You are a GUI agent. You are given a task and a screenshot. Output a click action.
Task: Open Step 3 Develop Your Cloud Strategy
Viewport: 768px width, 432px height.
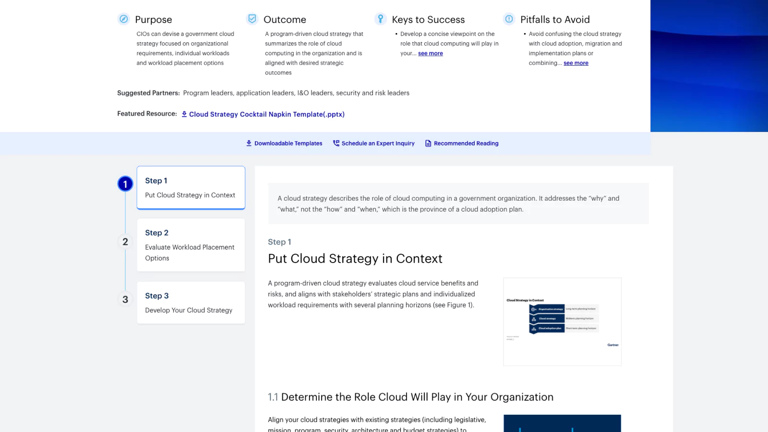pos(191,302)
